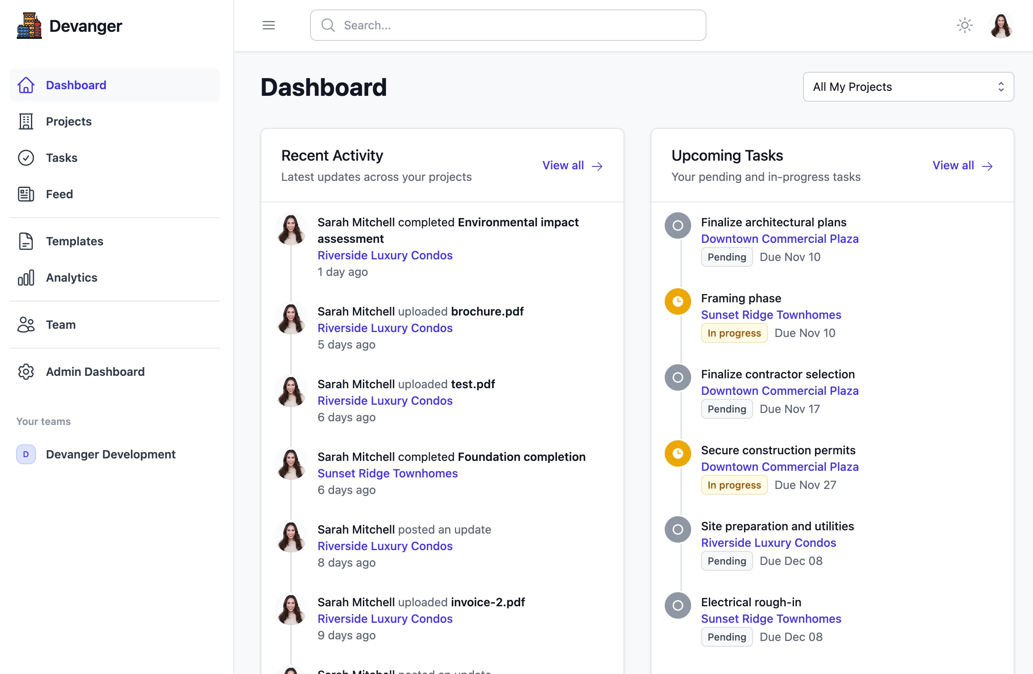Open the All My Projects dropdown
Screen dimensions: 1033x674
(907, 87)
